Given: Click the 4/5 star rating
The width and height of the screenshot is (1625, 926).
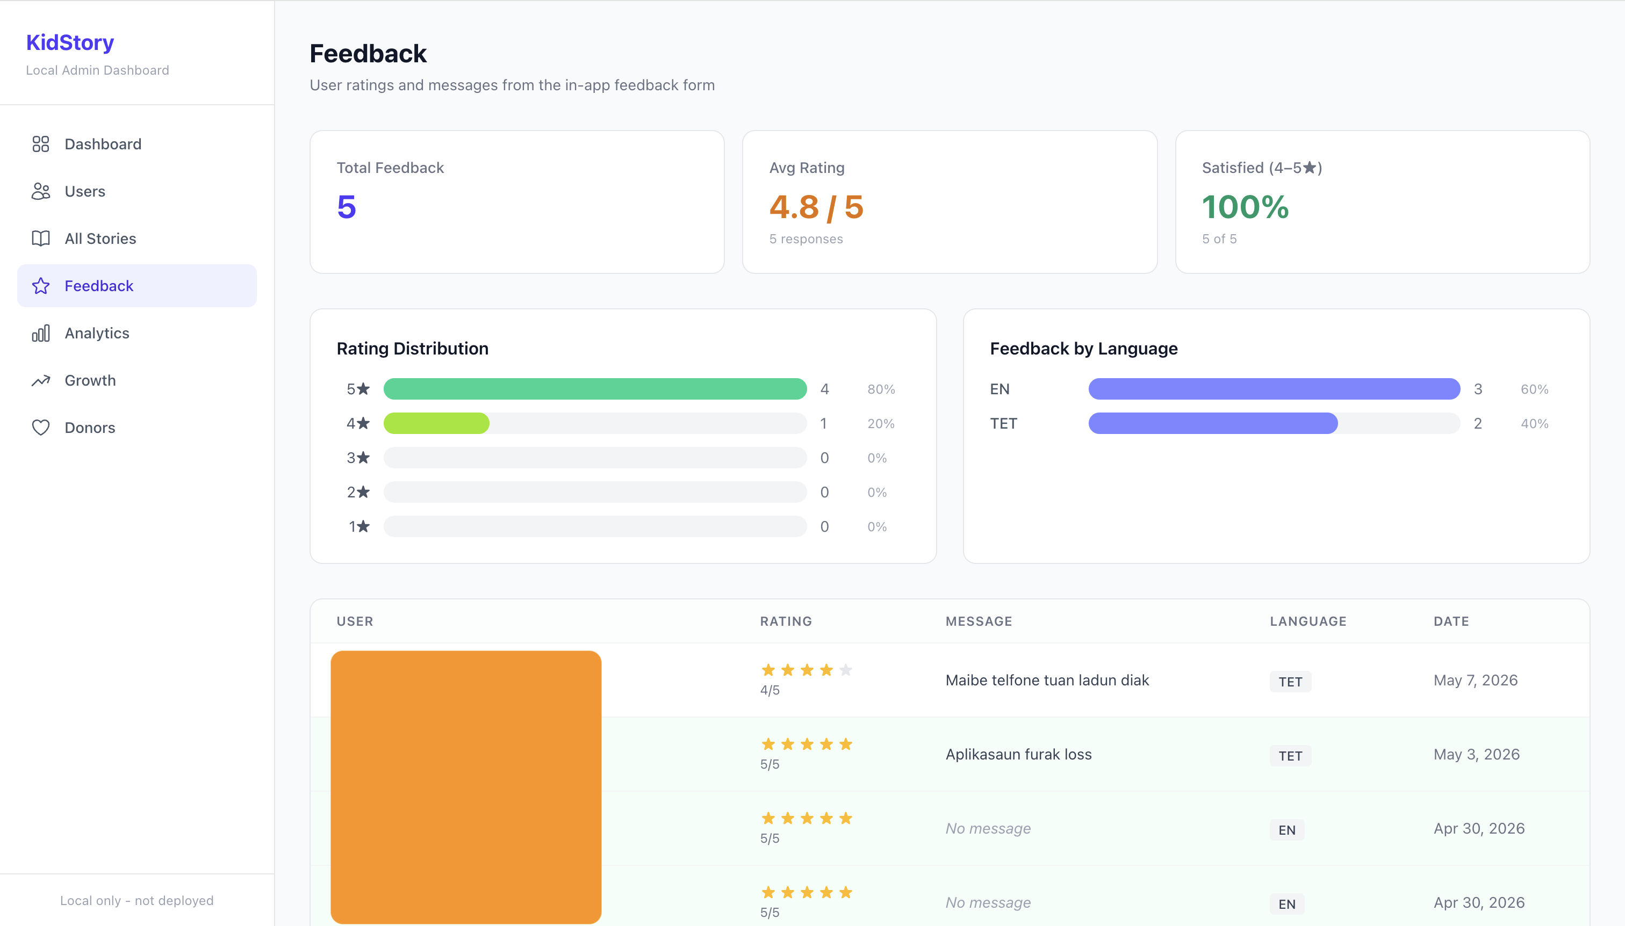Looking at the screenshot, I should coord(806,670).
